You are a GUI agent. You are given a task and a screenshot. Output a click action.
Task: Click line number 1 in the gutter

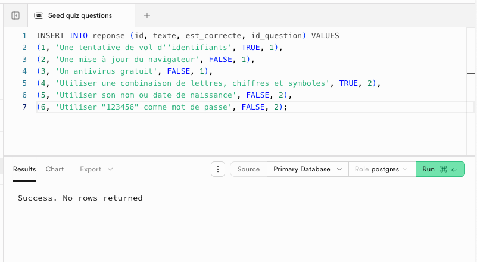(24, 36)
